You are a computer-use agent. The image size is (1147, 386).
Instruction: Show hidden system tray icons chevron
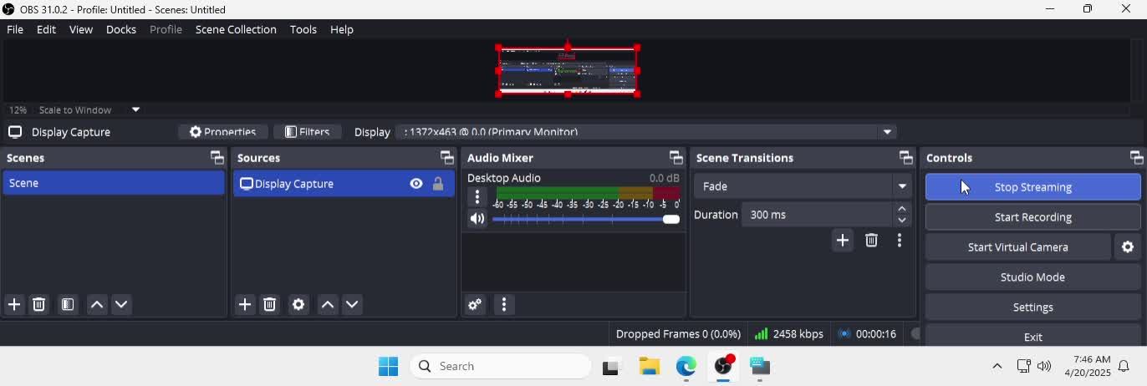(997, 366)
